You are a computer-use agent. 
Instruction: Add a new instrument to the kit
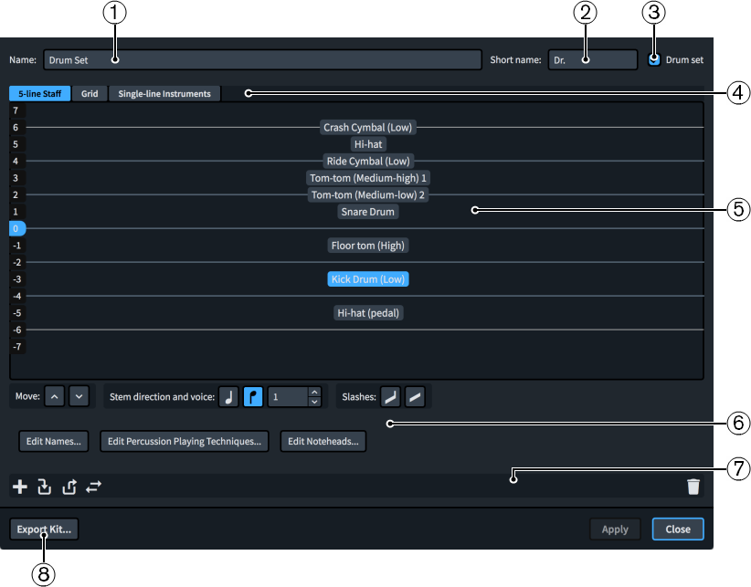(20, 487)
